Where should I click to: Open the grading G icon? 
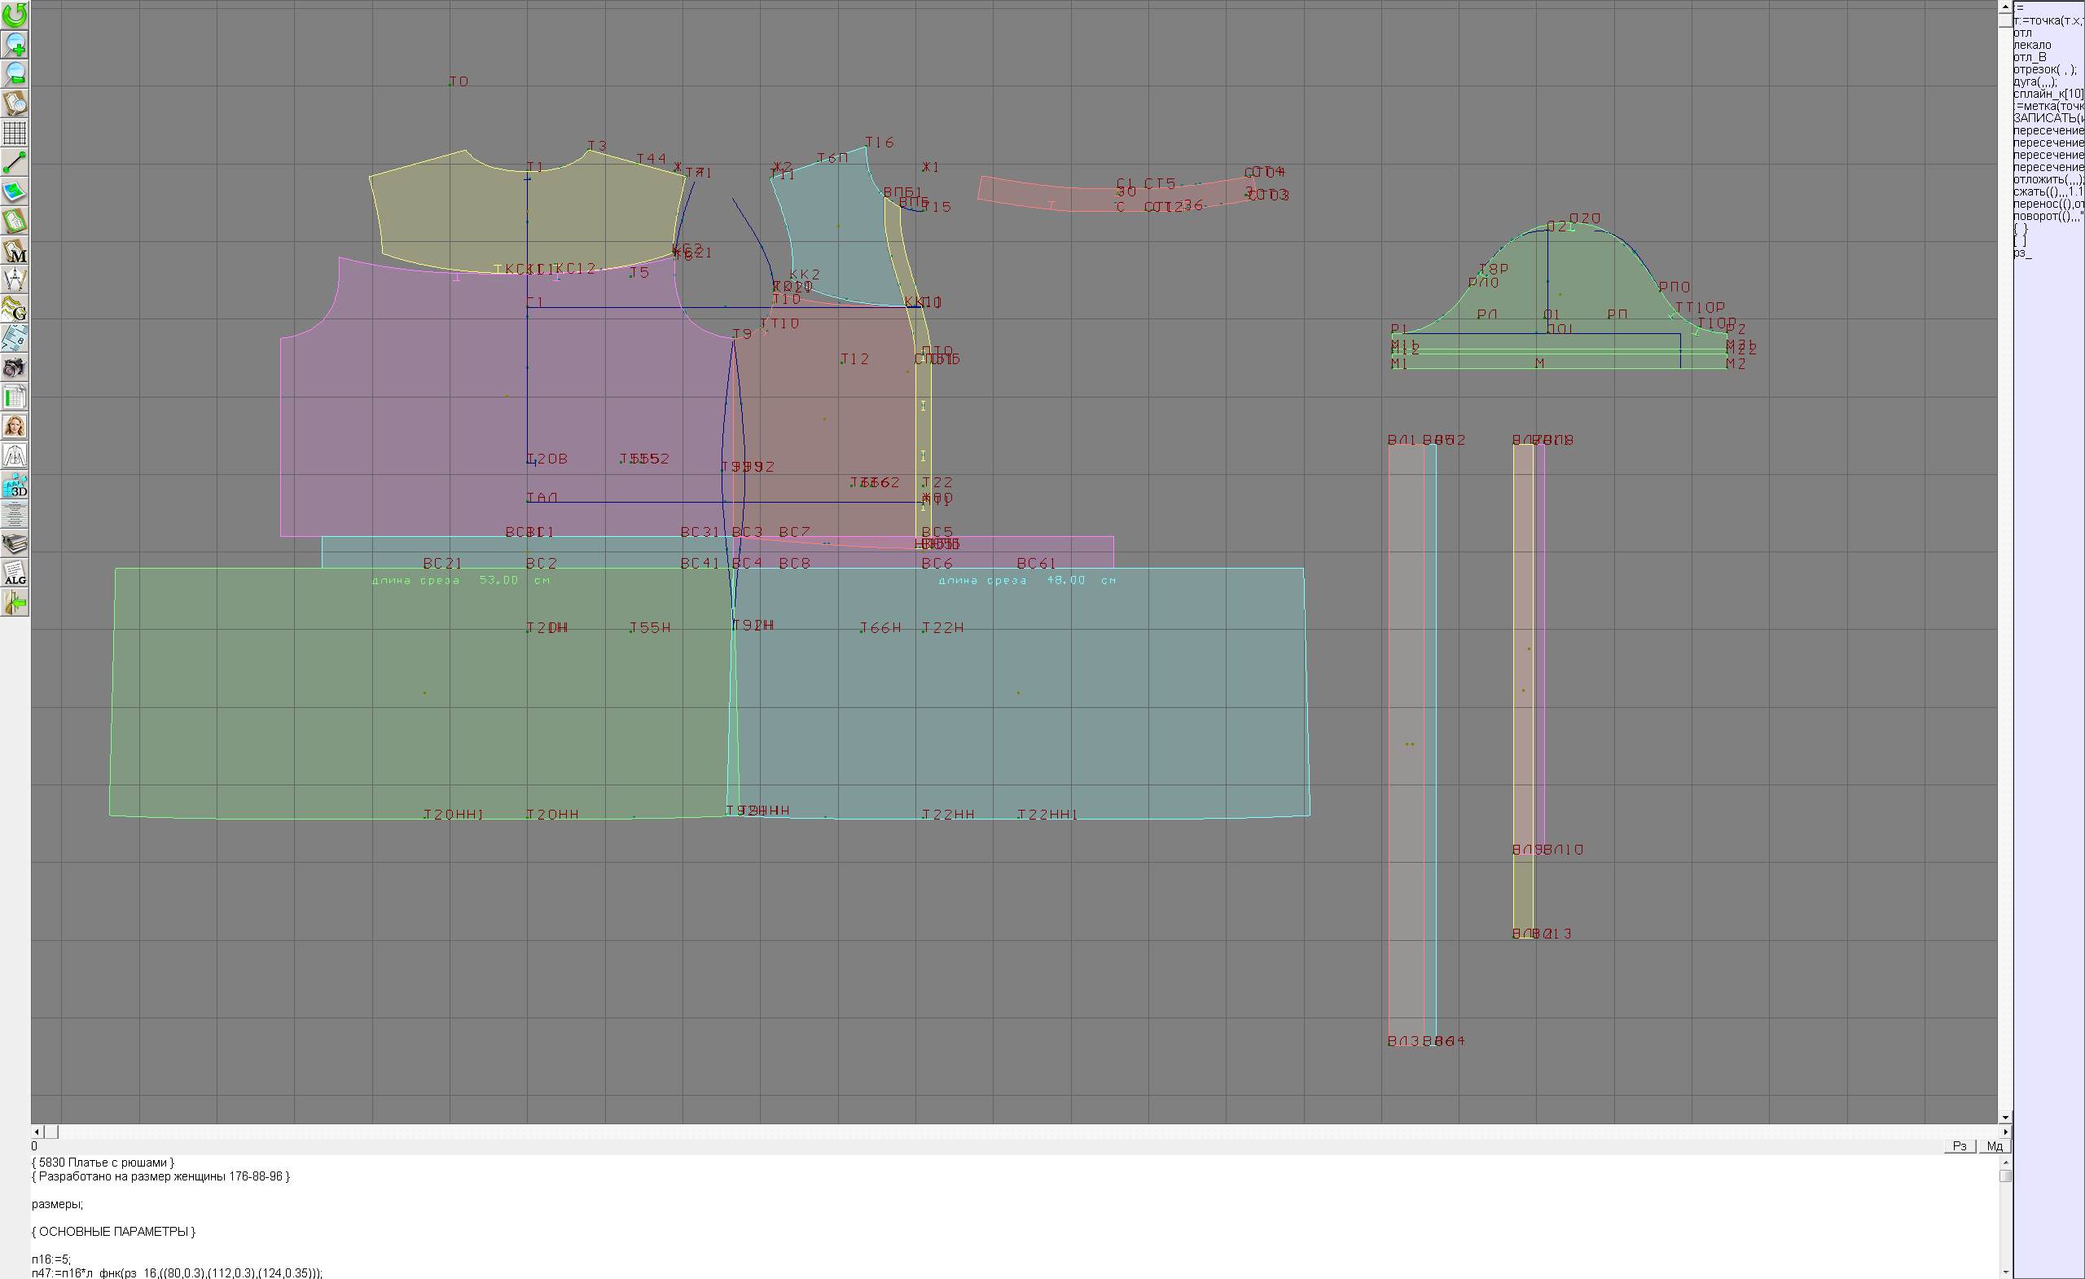pyautogui.click(x=15, y=309)
